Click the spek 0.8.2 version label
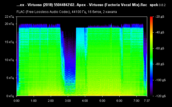This screenshot has height=107, width=172. click(157, 5)
